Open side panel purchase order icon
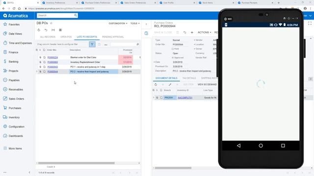314x176 pixels. (x=146, y=33)
